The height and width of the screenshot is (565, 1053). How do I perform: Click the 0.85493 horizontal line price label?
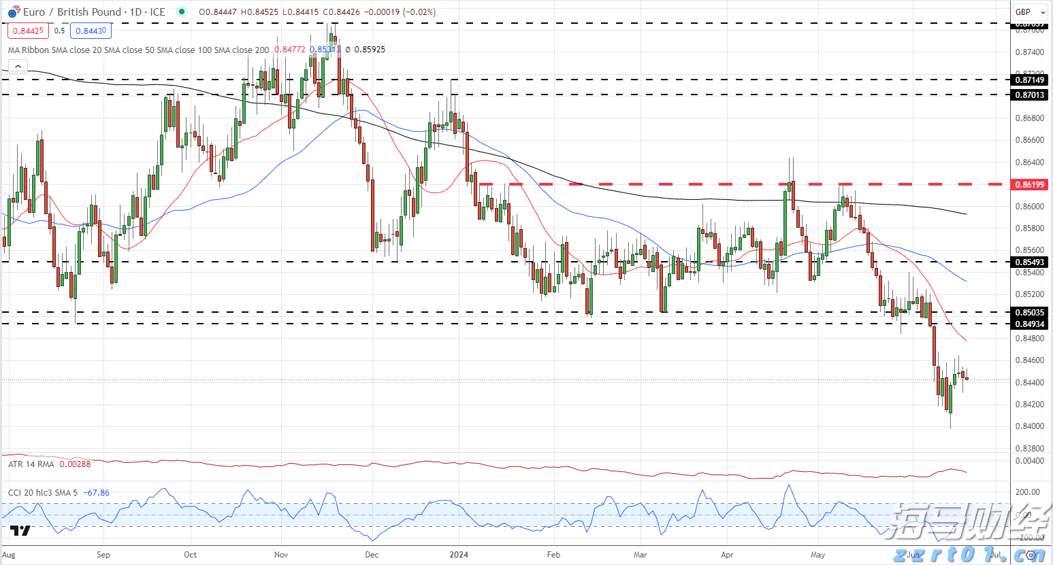(1030, 262)
